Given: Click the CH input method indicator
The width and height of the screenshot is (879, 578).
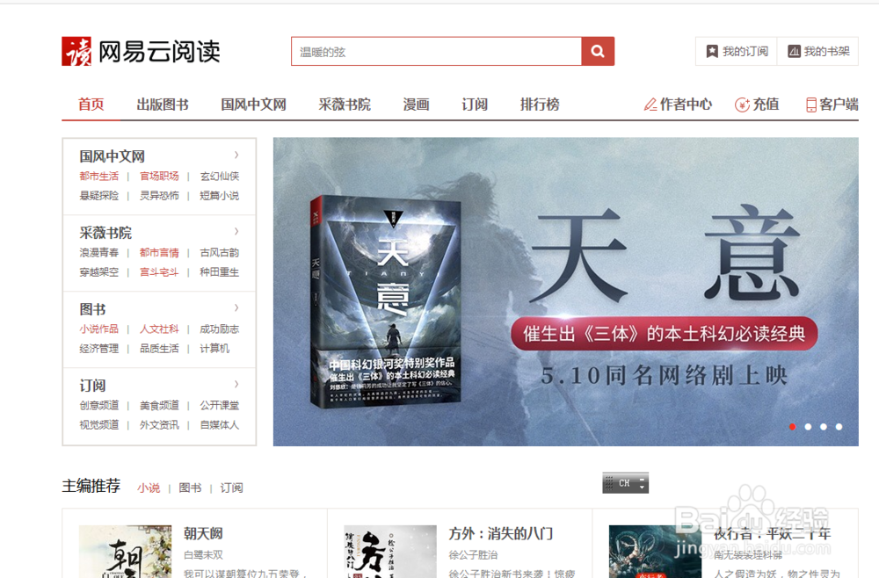Looking at the screenshot, I should tap(625, 483).
